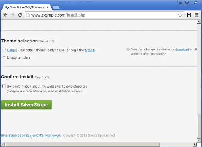Close the browser window
Screen dimensions: 202x147
coord(195,2)
